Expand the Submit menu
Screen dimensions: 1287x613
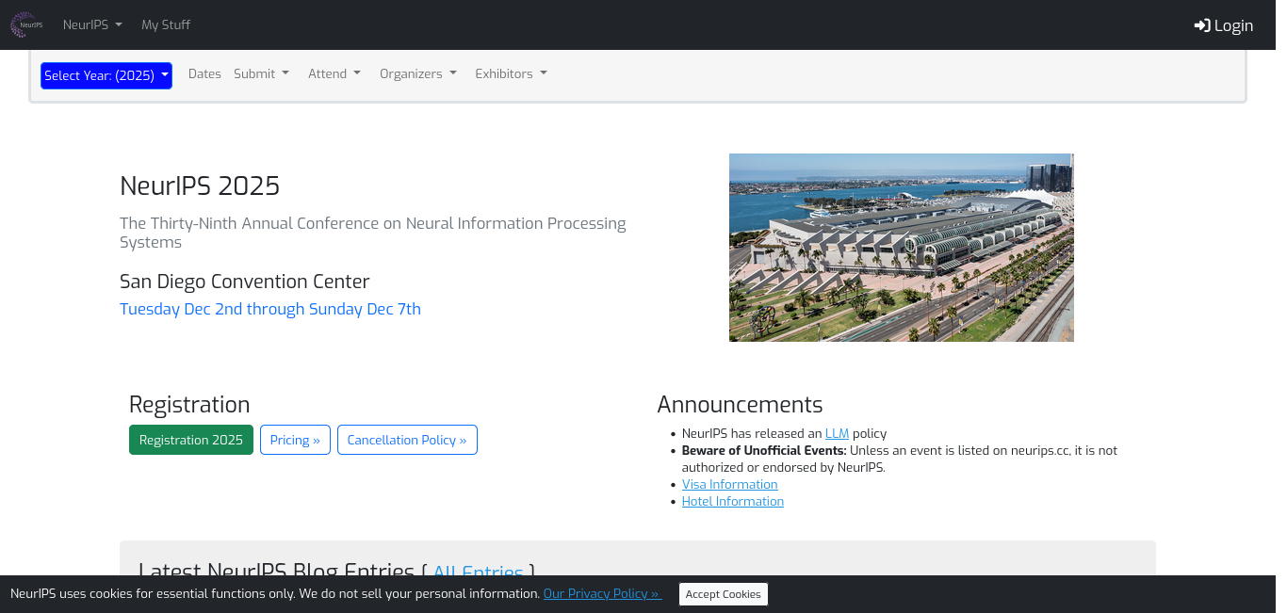(261, 73)
